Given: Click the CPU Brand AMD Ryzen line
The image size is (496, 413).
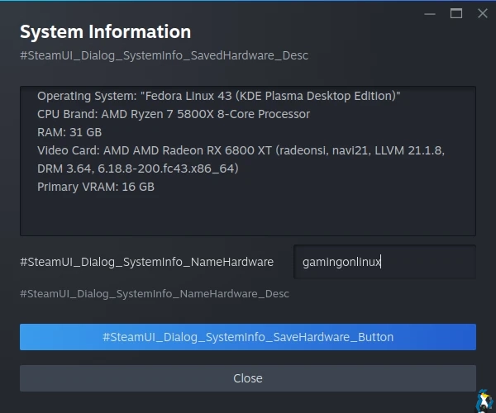Looking at the screenshot, I should point(174,114).
